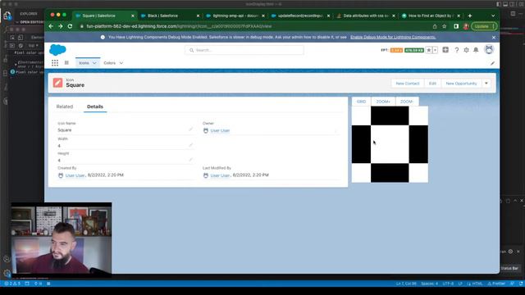Click the Edit record button
The image size is (525, 295).
[x=432, y=84]
